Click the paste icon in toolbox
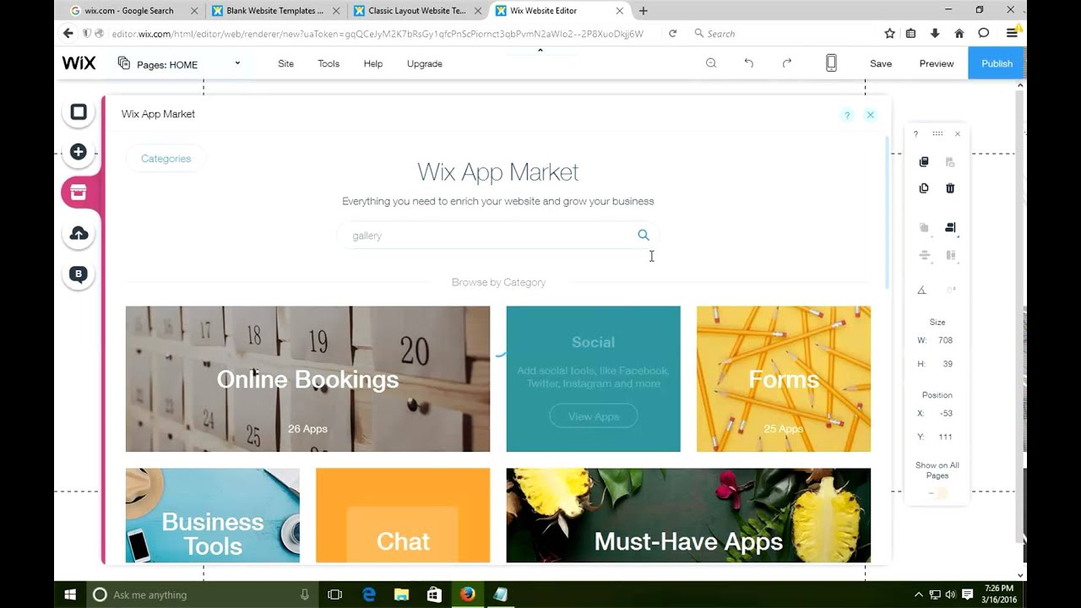Image resolution: width=1081 pixels, height=608 pixels. (x=950, y=161)
